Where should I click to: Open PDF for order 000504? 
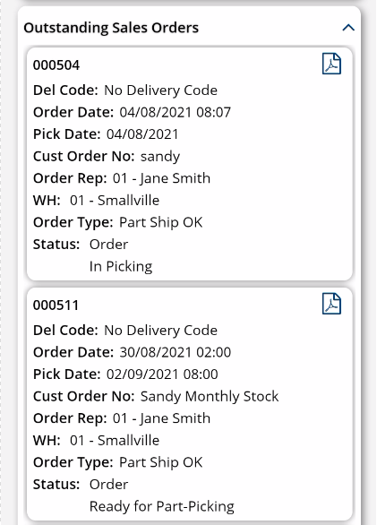331,64
